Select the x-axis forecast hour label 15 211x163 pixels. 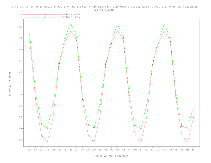pyautogui.click(x=59, y=150)
